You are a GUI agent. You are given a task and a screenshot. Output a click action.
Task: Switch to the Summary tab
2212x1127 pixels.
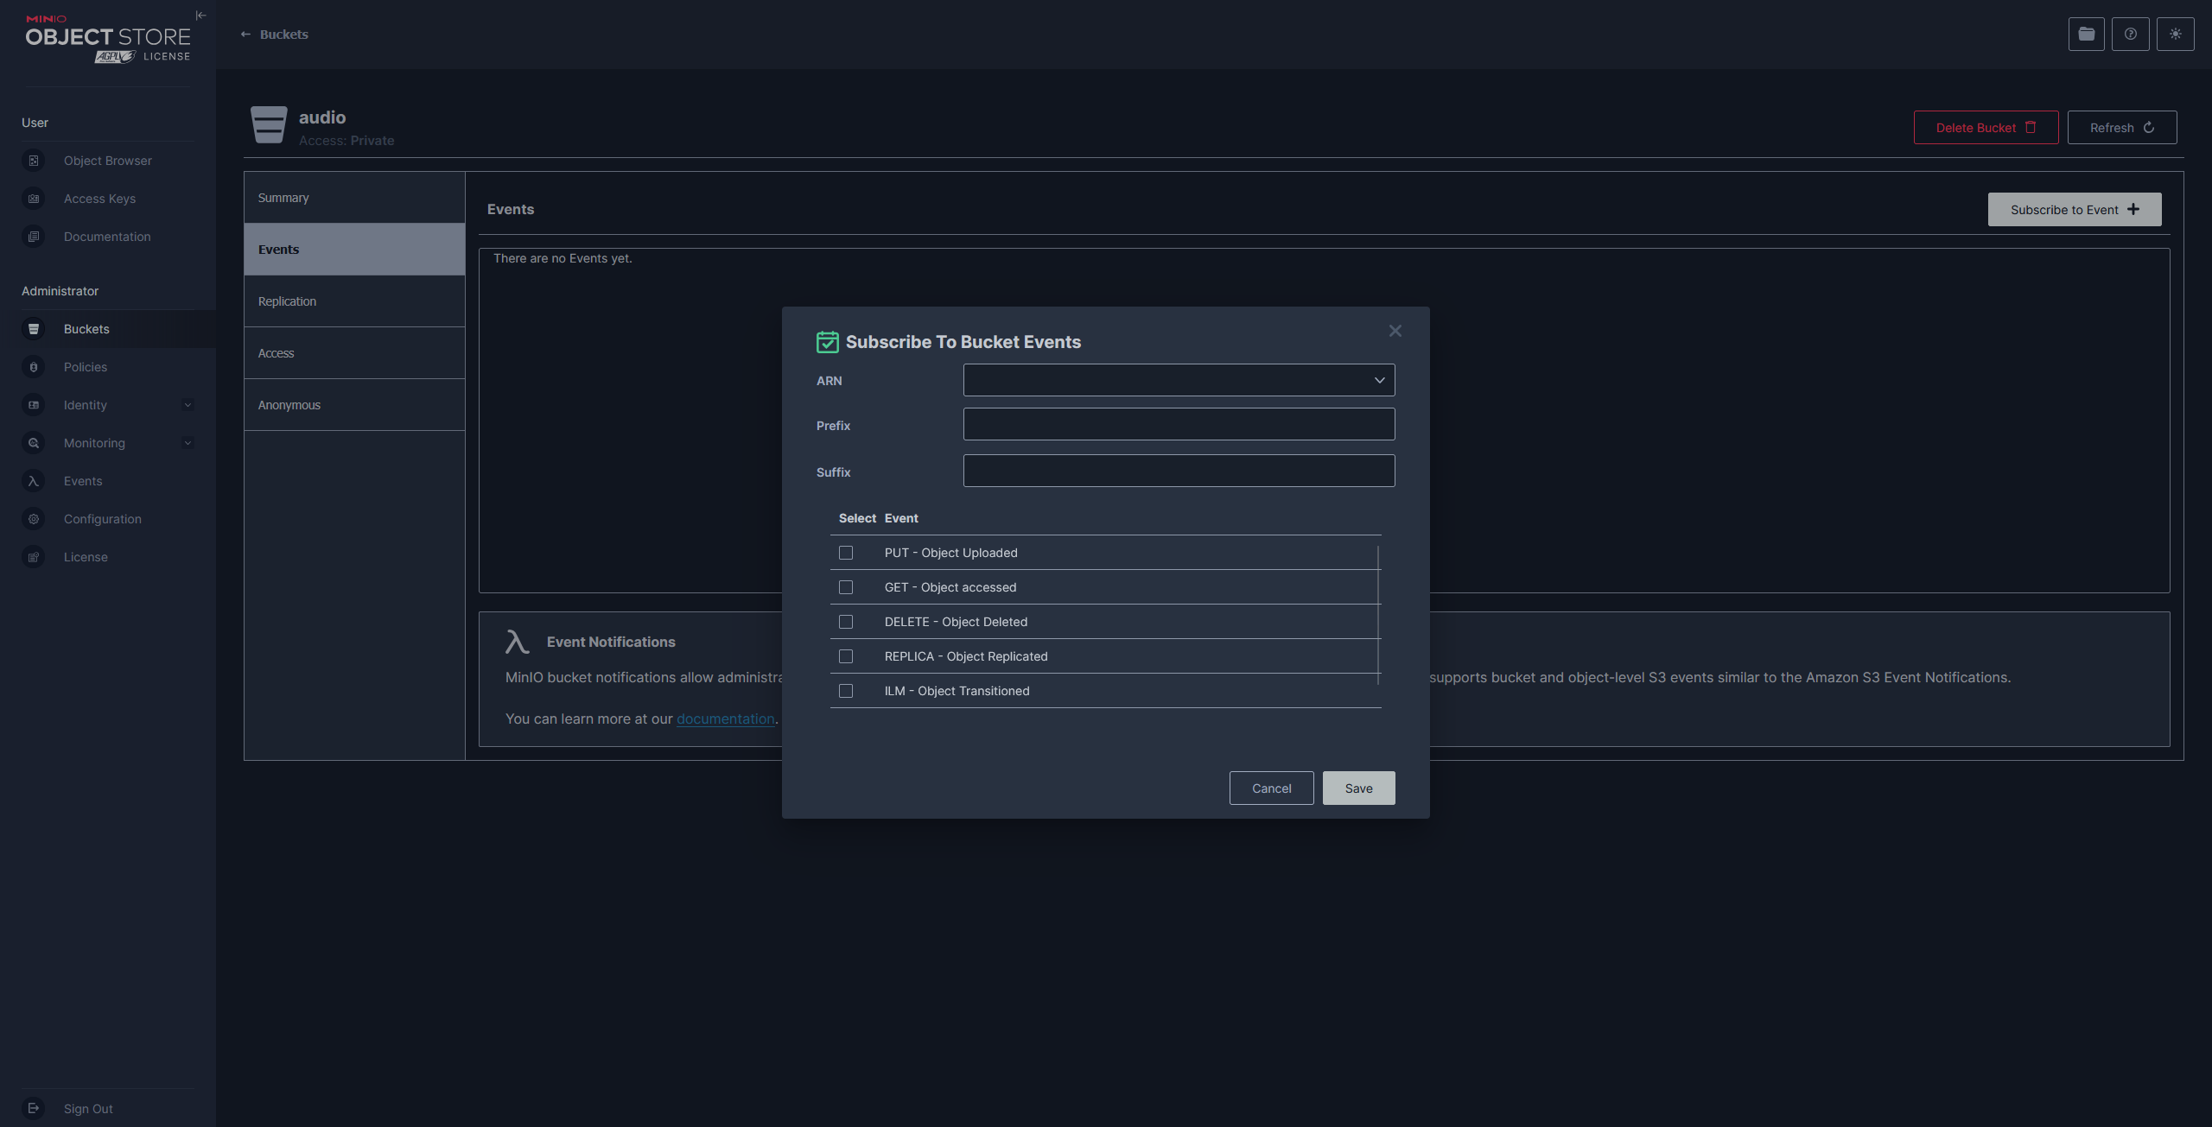pyautogui.click(x=354, y=198)
